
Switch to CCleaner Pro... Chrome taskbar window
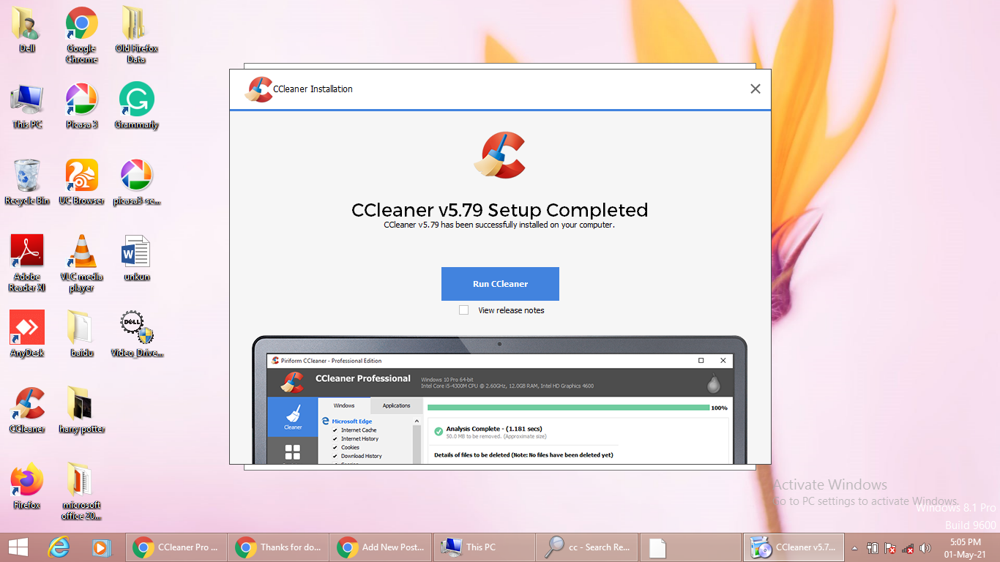176,547
